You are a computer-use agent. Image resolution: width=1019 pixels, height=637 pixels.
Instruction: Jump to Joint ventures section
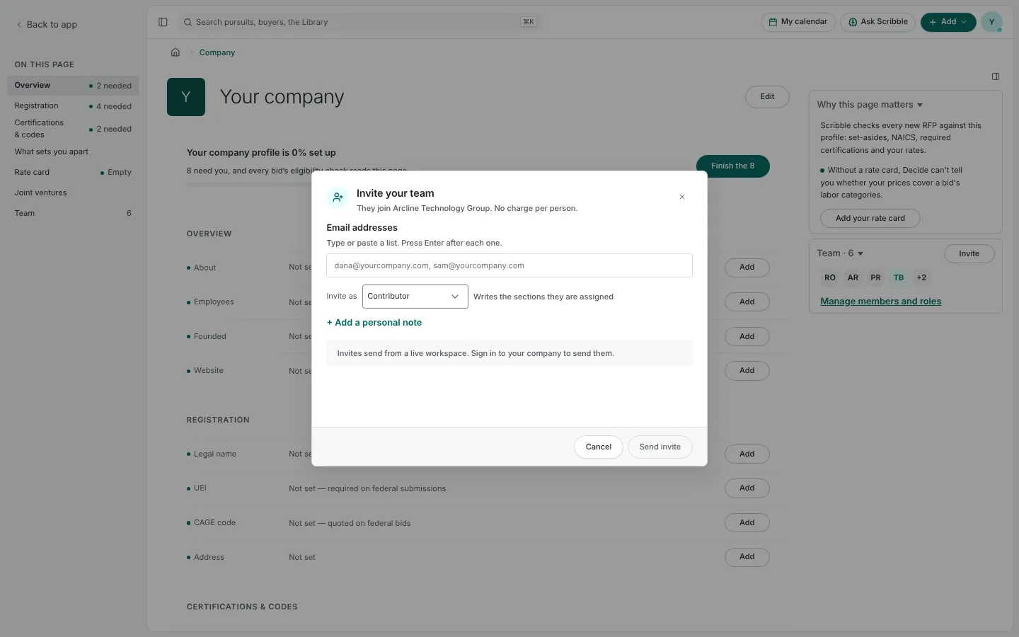(x=73, y=193)
